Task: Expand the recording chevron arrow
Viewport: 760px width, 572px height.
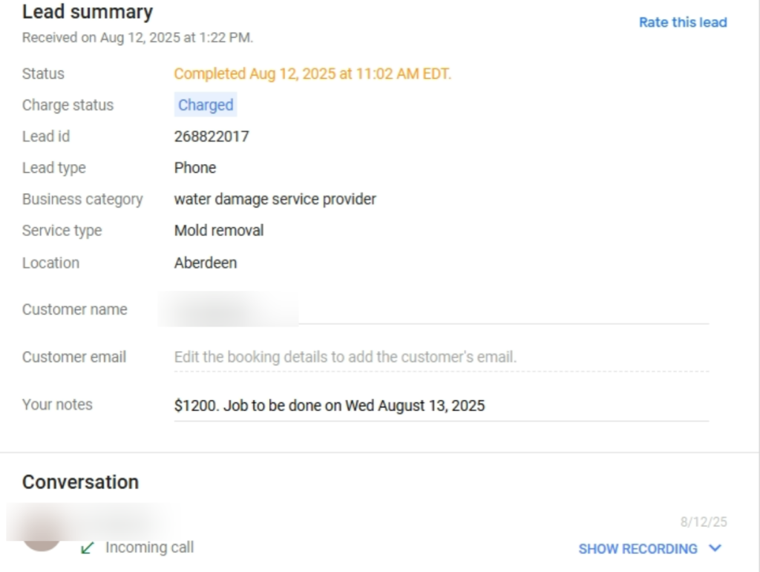Action: point(715,548)
